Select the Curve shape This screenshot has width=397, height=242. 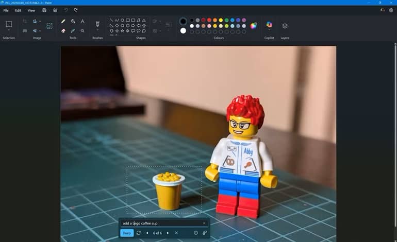coord(117,20)
